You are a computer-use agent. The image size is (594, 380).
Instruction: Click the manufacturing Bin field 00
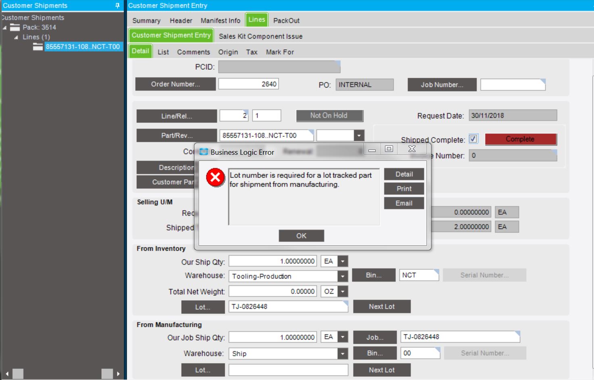click(x=420, y=353)
